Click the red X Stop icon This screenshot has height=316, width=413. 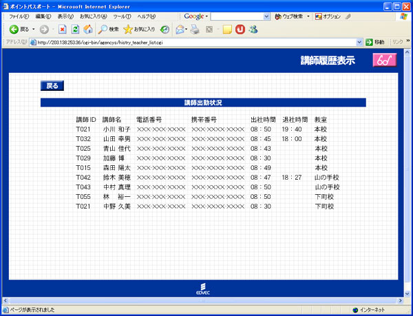[62, 30]
